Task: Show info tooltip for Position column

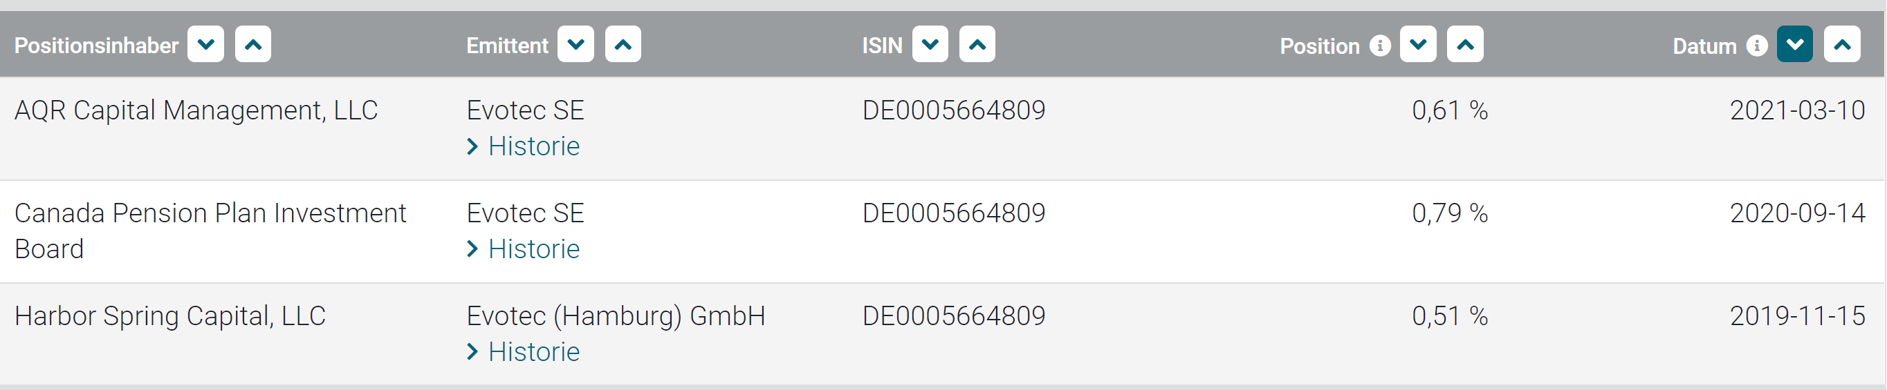Action: point(1380,46)
